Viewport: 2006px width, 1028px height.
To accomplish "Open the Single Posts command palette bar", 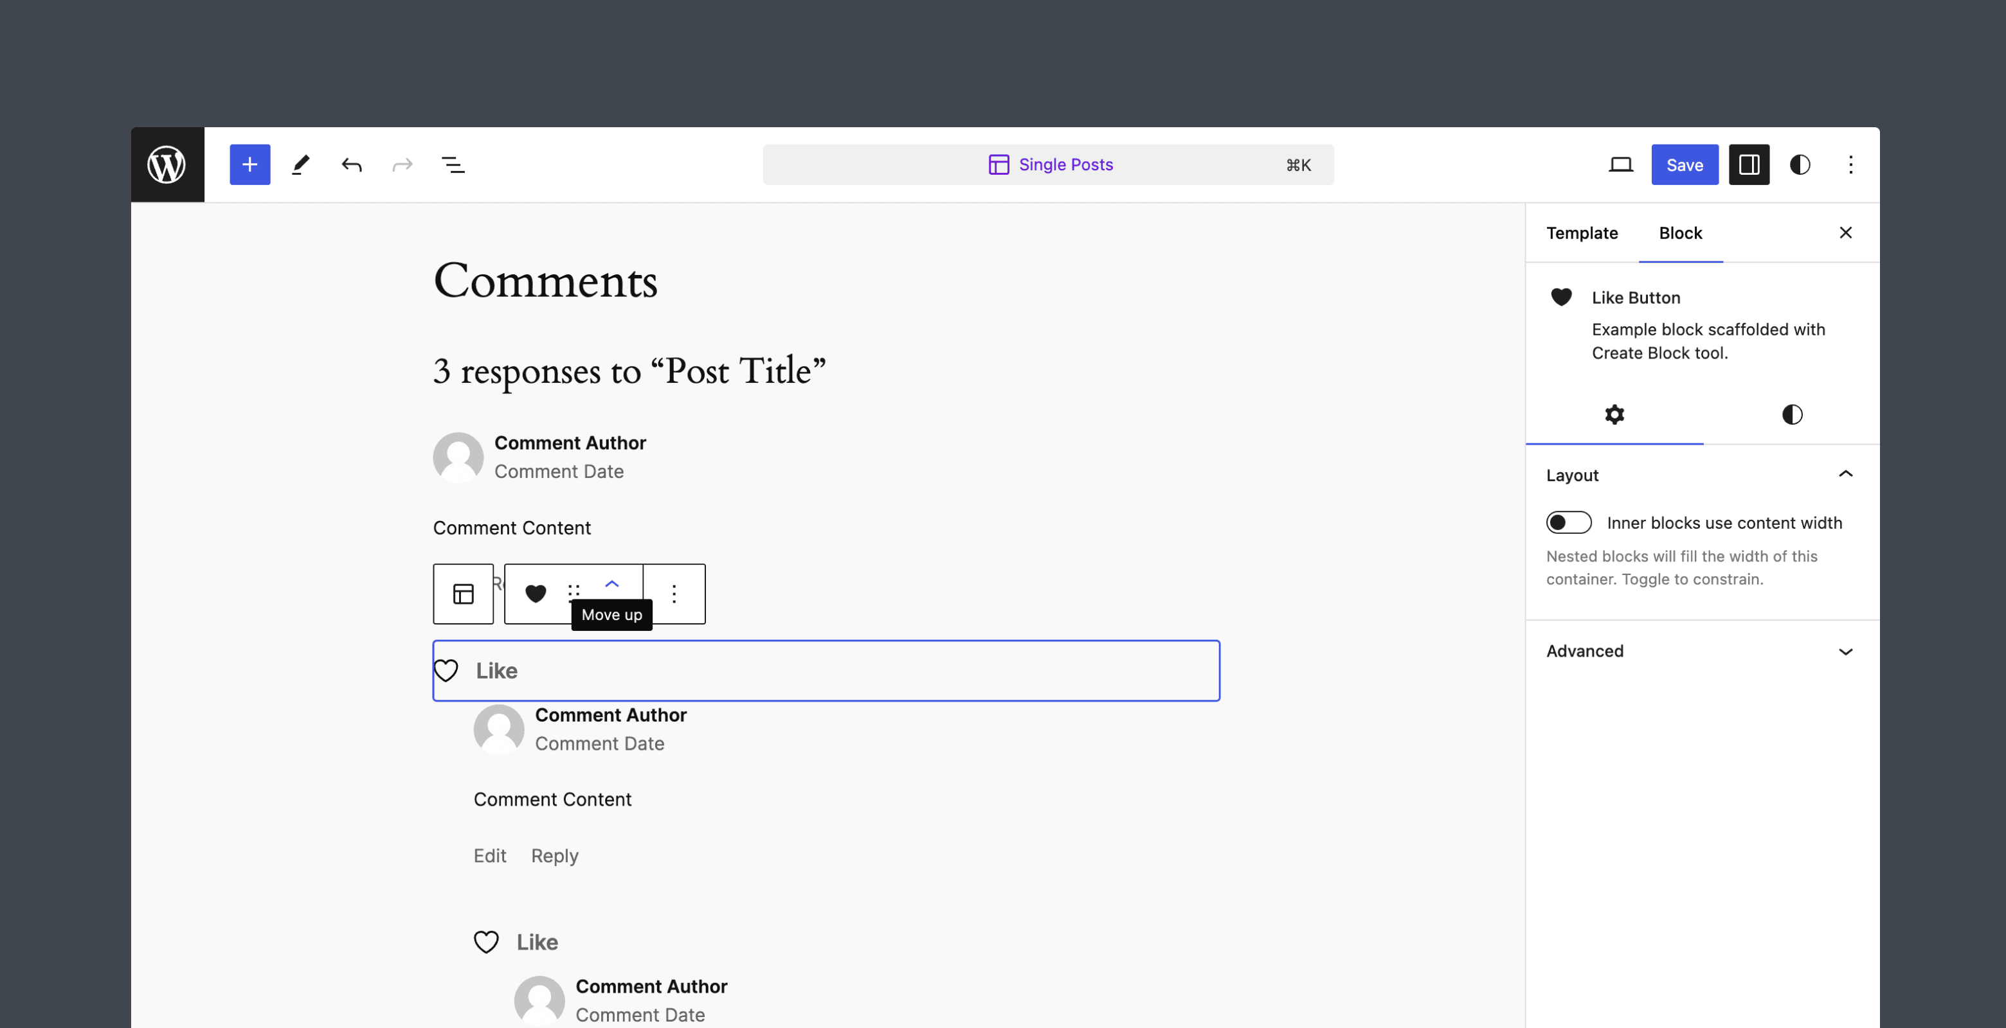I will coord(1048,164).
